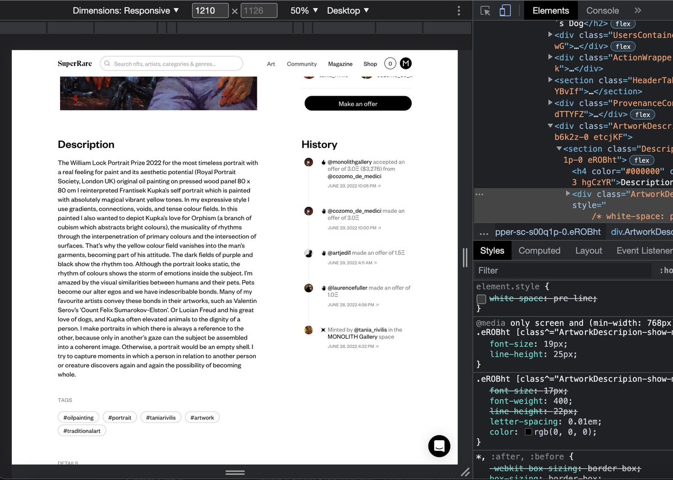
Task: Open external link arrow after 4:58 PM
Action: [x=377, y=305]
